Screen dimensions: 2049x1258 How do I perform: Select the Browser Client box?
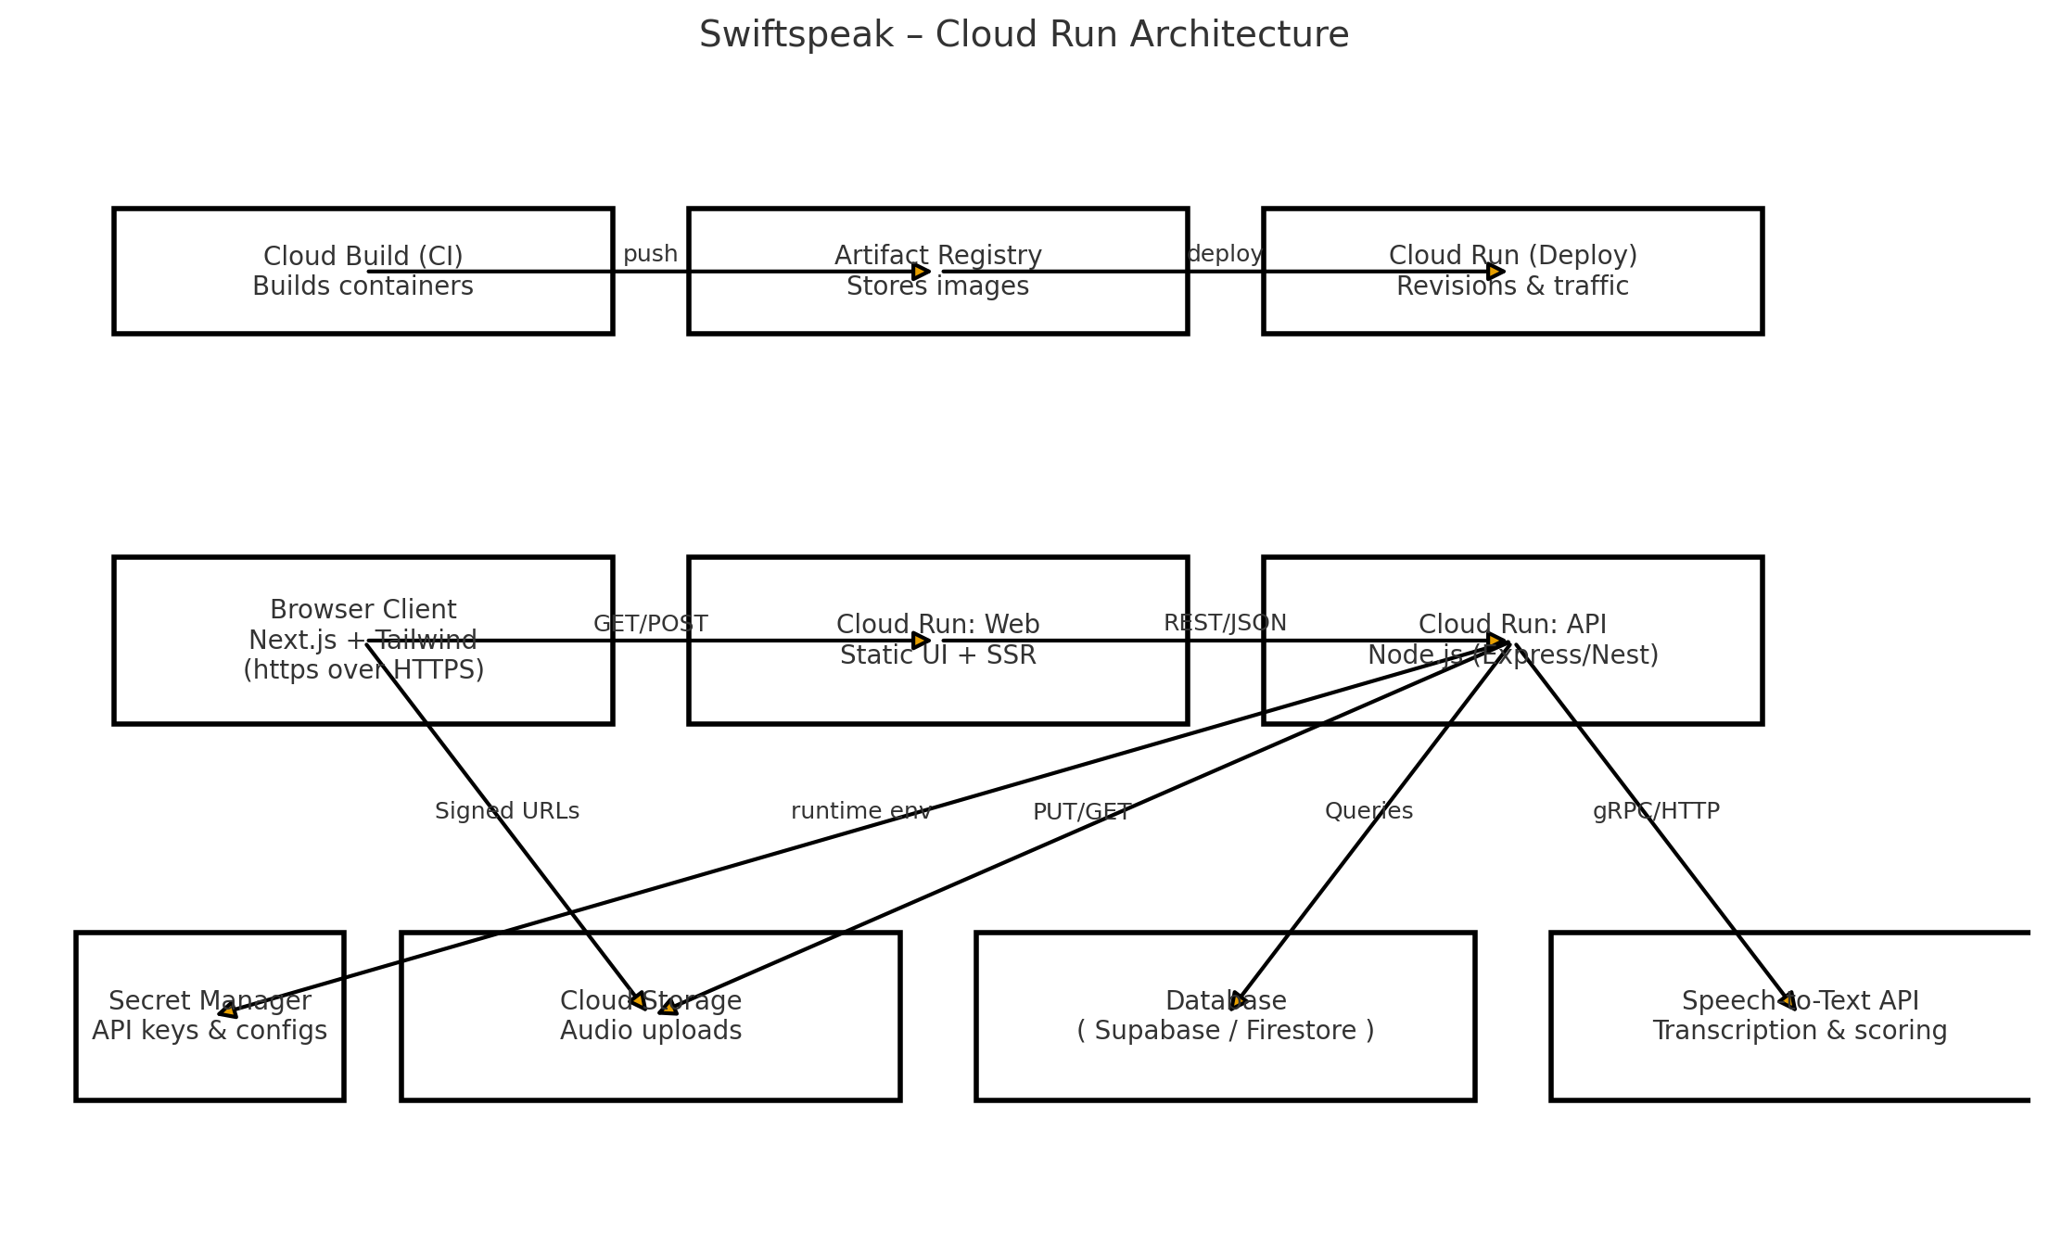363,640
